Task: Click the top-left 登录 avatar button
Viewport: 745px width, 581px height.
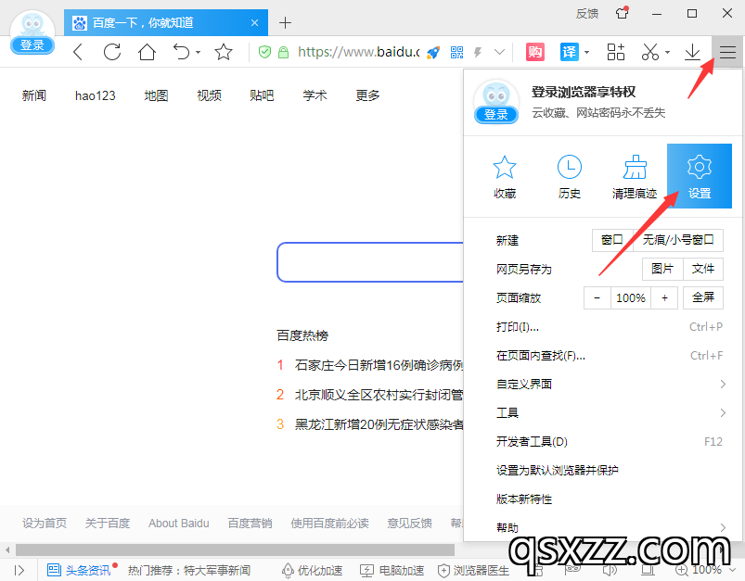Action: (x=32, y=45)
